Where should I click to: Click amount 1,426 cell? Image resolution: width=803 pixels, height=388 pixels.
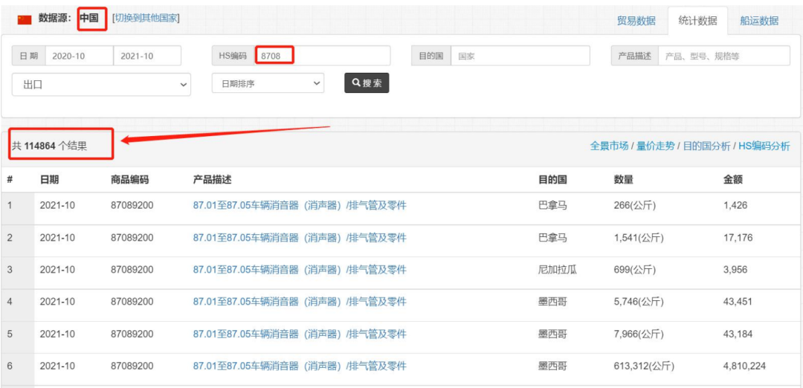click(735, 206)
